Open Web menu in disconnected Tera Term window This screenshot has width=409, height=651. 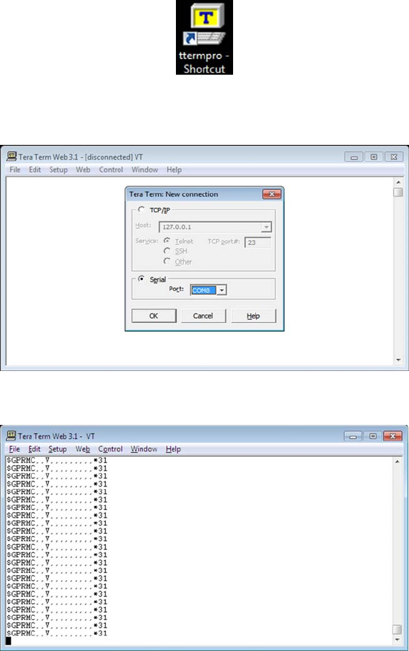pyautogui.click(x=83, y=170)
